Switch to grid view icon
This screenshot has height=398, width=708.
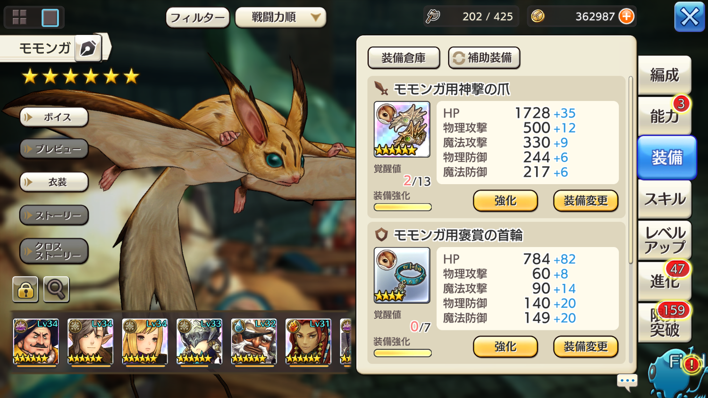19,17
